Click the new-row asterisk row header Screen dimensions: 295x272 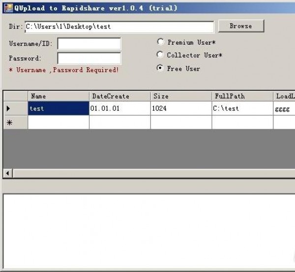click(x=16, y=122)
